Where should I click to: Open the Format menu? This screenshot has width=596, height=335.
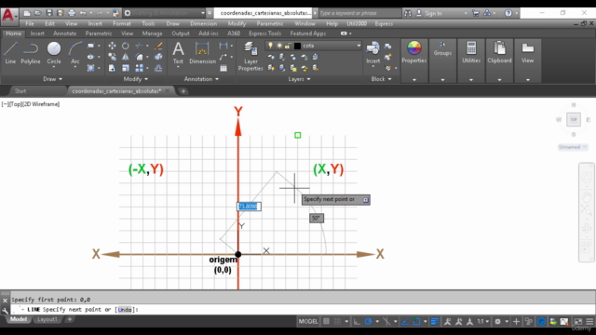click(122, 23)
